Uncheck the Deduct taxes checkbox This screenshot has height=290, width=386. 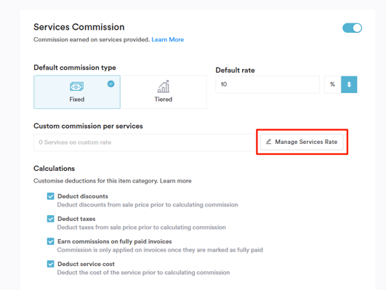50,219
